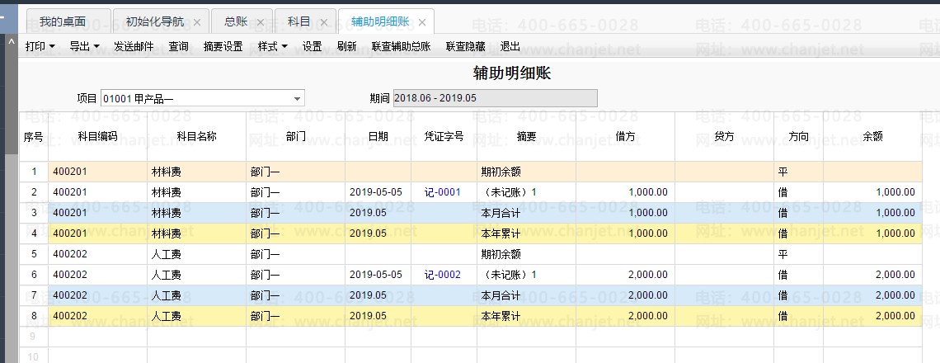Click the 发送邮件 toolbar button
This screenshot has width=940, height=363.
point(134,47)
